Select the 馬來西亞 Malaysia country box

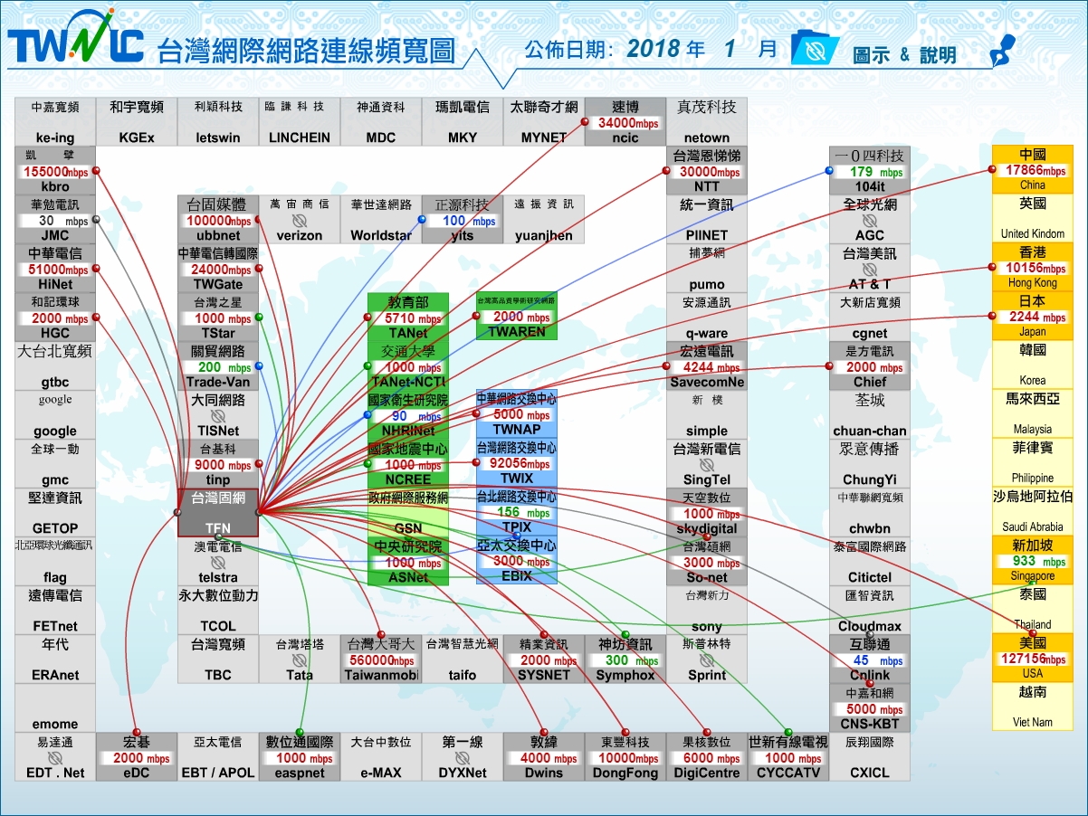point(1033,414)
